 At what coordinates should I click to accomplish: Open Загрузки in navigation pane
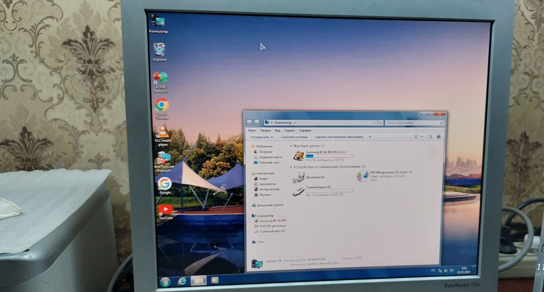[263, 152]
